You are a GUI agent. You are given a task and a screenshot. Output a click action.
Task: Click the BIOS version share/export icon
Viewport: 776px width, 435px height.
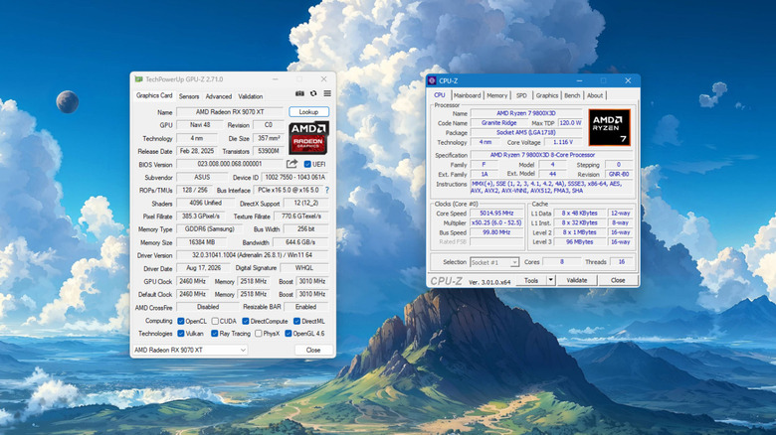[291, 164]
